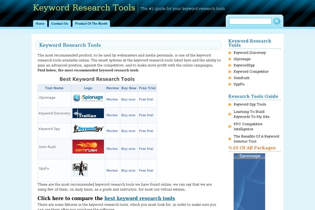The height and width of the screenshot is (210, 315).
Task: Click Buy now for iSpionage
Action: point(129,99)
